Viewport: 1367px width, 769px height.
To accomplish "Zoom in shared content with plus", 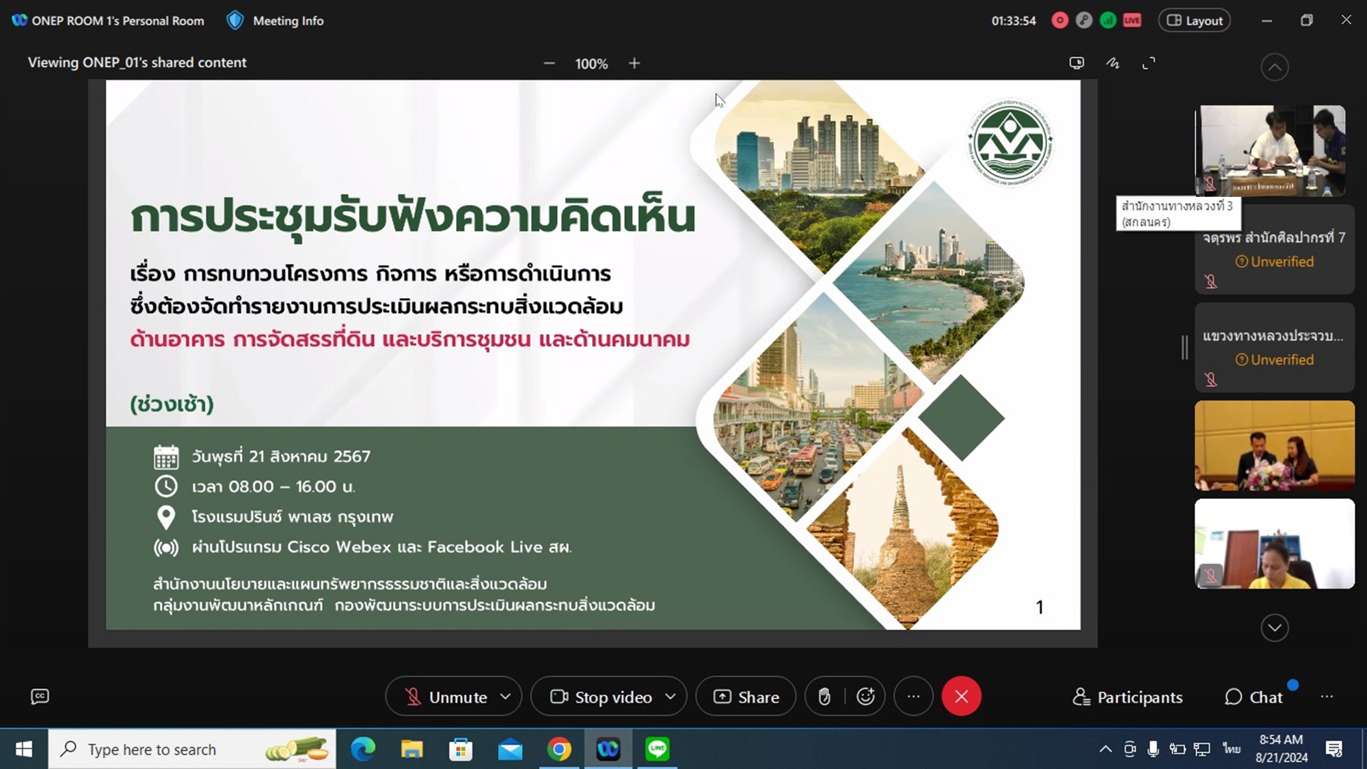I will [x=634, y=63].
